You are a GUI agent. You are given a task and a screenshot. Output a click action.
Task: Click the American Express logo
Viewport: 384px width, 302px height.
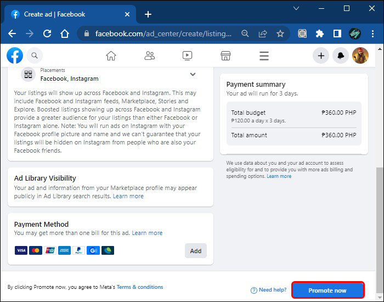click(64, 250)
